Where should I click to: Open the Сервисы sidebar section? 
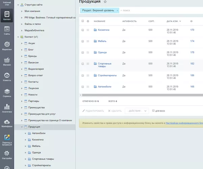7,93
